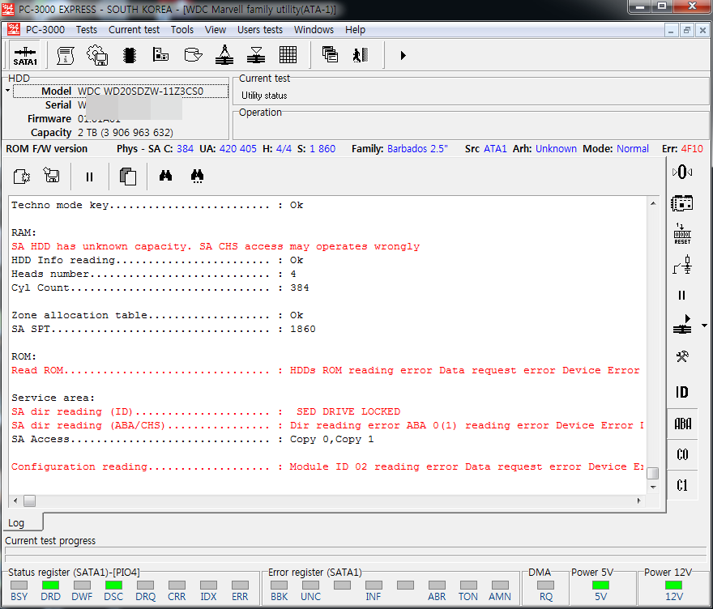The height and width of the screenshot is (609, 713).
Task: Open the grid (sector map) toolbar icon
Action: coord(288,55)
